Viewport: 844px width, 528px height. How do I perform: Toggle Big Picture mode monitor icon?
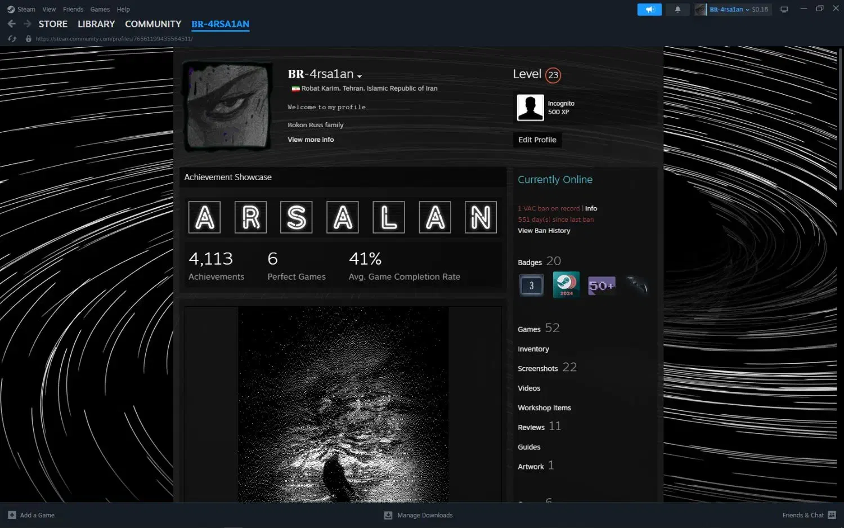pos(784,10)
